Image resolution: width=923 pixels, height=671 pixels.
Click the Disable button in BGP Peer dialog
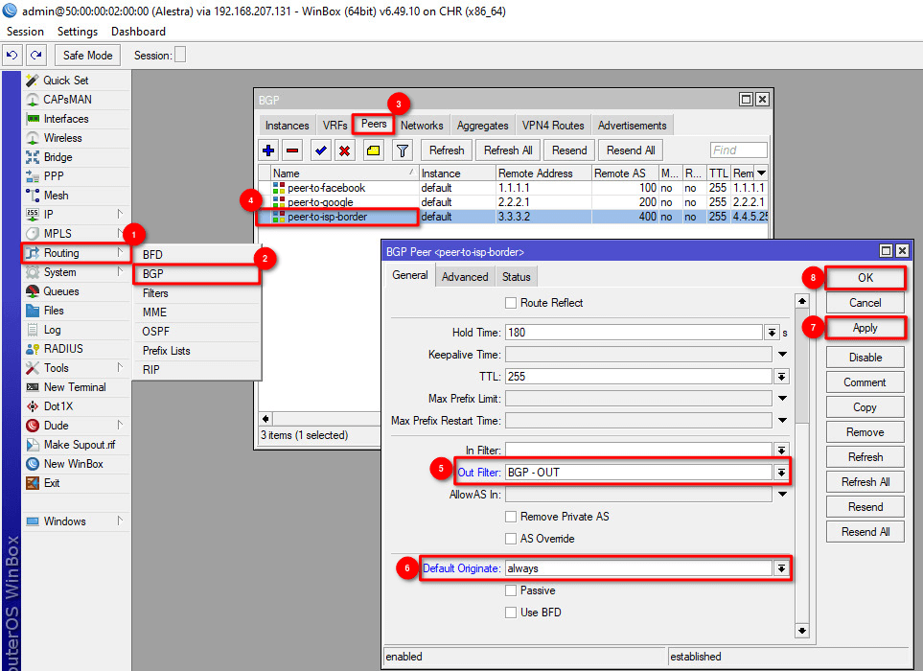[865, 358]
